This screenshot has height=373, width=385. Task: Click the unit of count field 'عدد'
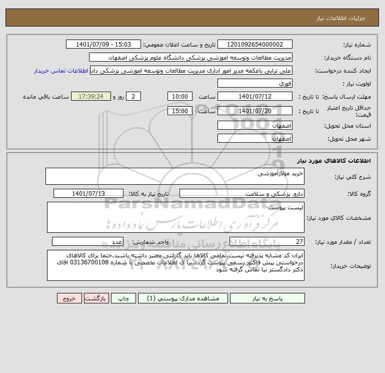[87, 241]
